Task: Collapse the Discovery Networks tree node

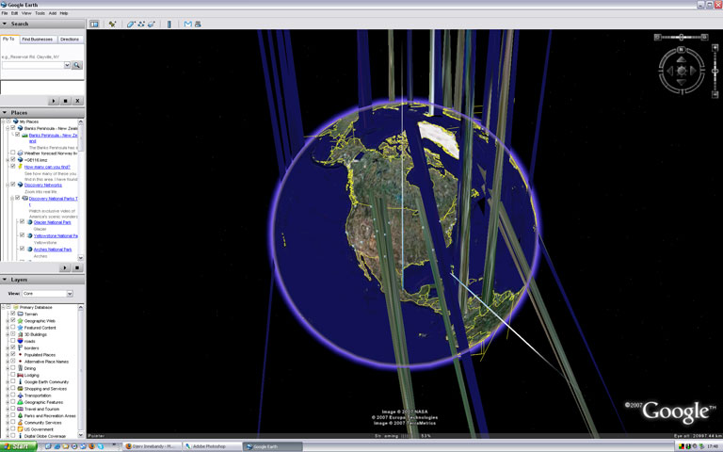Action: point(8,185)
